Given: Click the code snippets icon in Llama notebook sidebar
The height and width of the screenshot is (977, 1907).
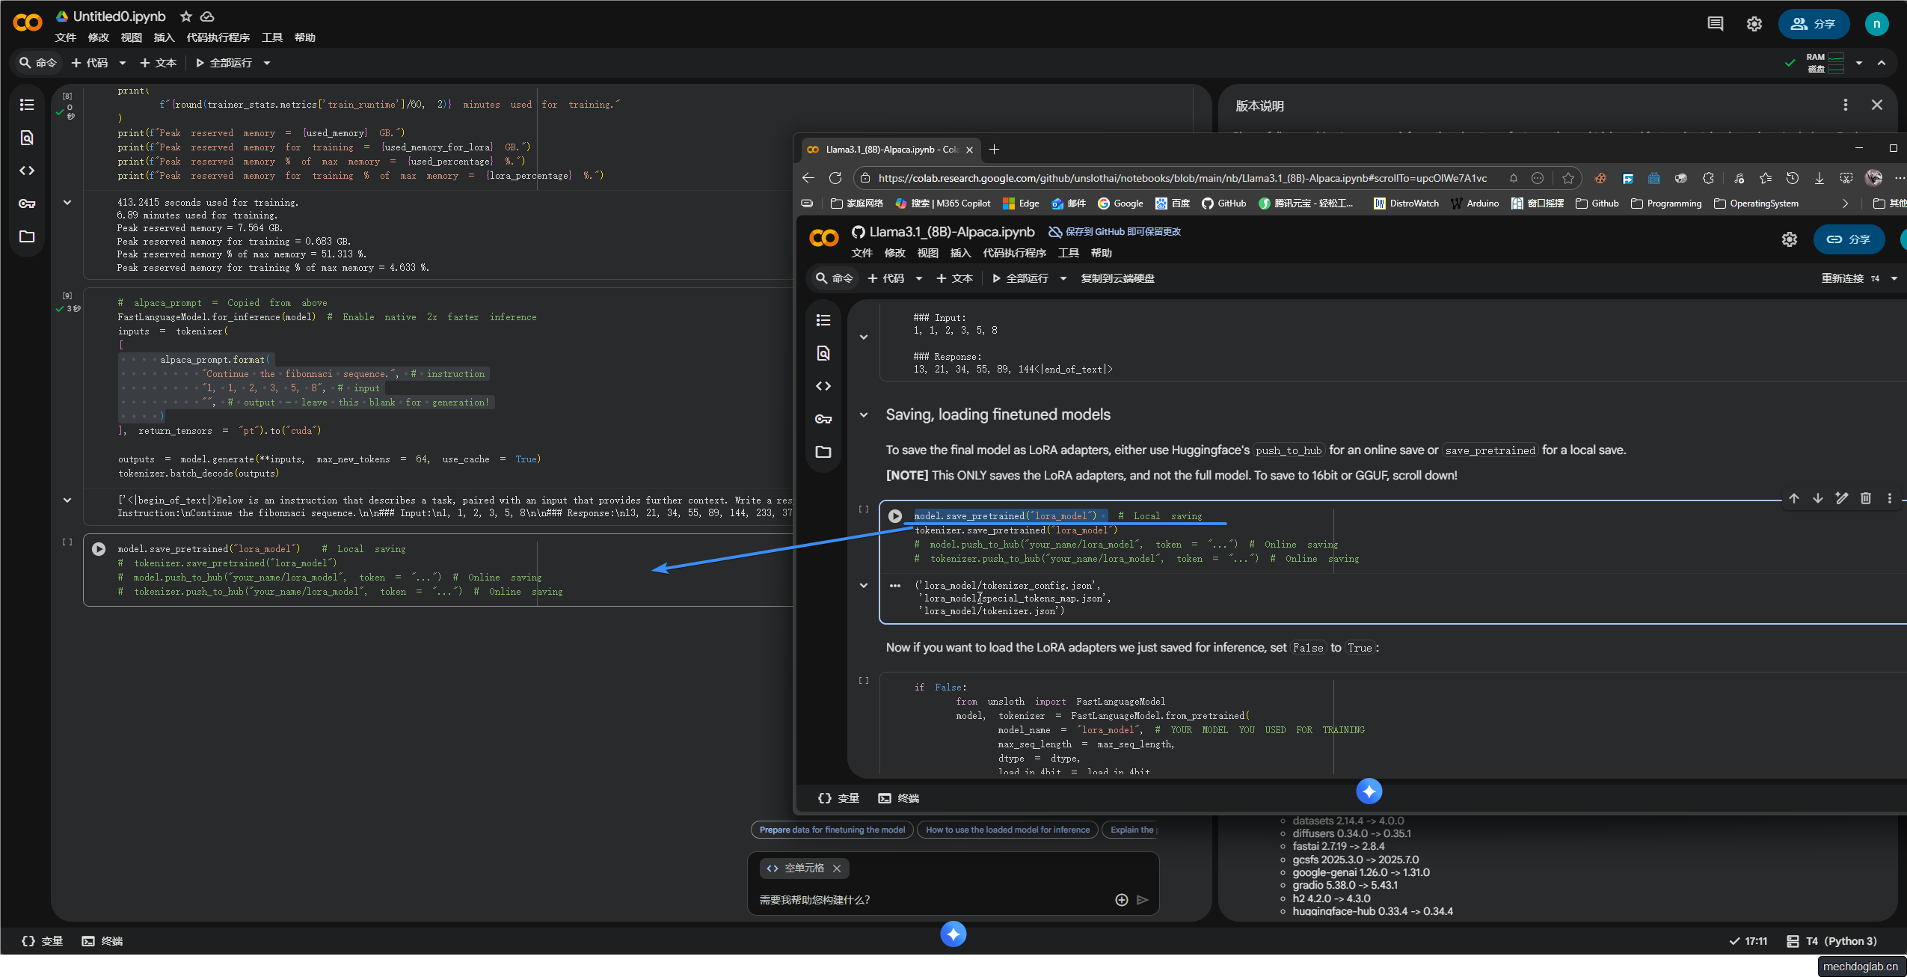Looking at the screenshot, I should pos(823,386).
